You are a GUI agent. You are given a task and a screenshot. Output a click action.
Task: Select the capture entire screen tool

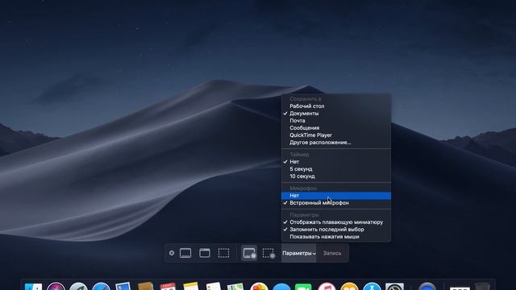185,253
